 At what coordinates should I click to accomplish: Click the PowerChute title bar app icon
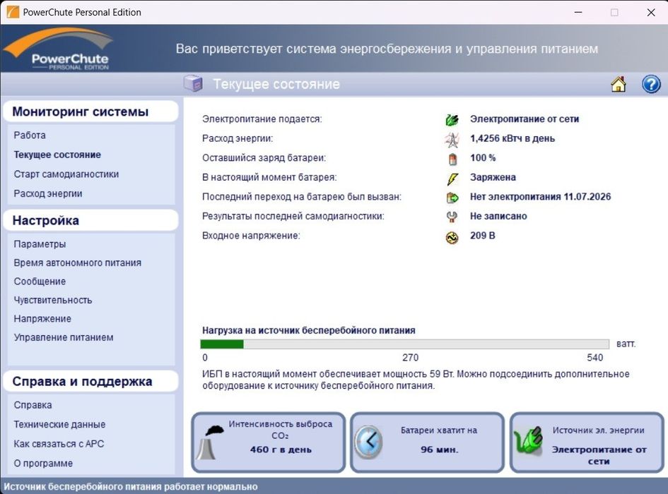click(12, 12)
